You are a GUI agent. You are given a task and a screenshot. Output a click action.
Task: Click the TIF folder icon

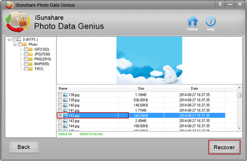pos(30,69)
